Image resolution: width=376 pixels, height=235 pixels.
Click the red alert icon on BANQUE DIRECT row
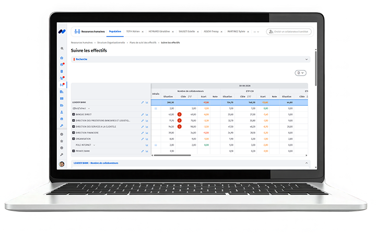[179, 114]
